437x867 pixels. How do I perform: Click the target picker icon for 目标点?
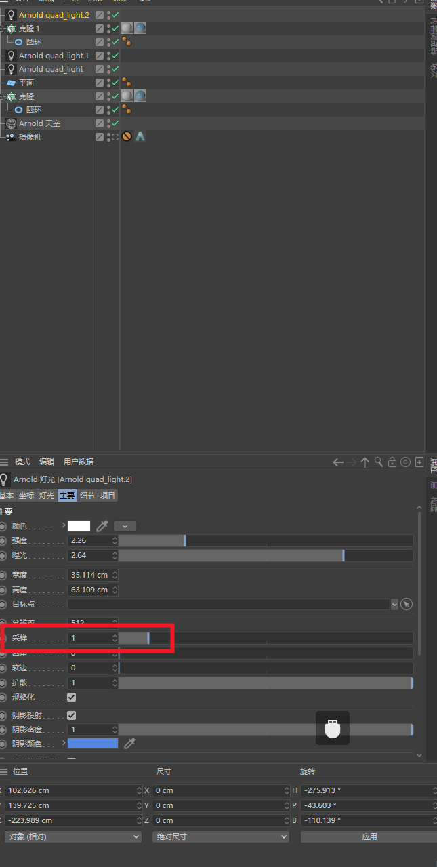[x=407, y=604]
